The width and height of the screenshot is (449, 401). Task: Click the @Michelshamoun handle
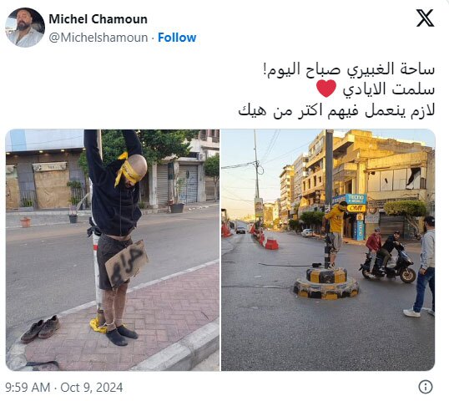pyautogui.click(x=98, y=38)
